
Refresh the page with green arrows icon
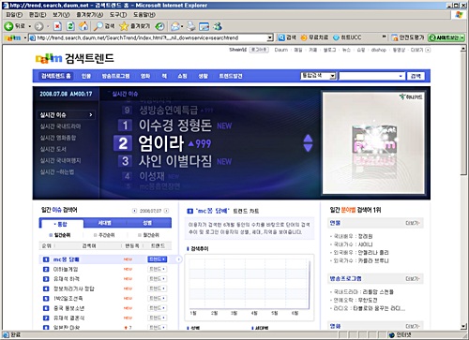[70, 26]
